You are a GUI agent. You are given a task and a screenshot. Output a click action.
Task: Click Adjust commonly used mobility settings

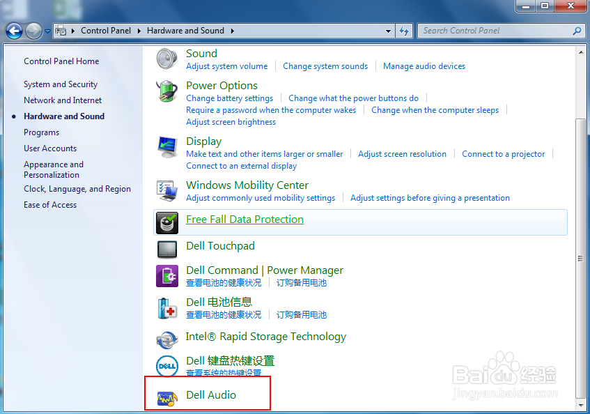[x=261, y=198]
